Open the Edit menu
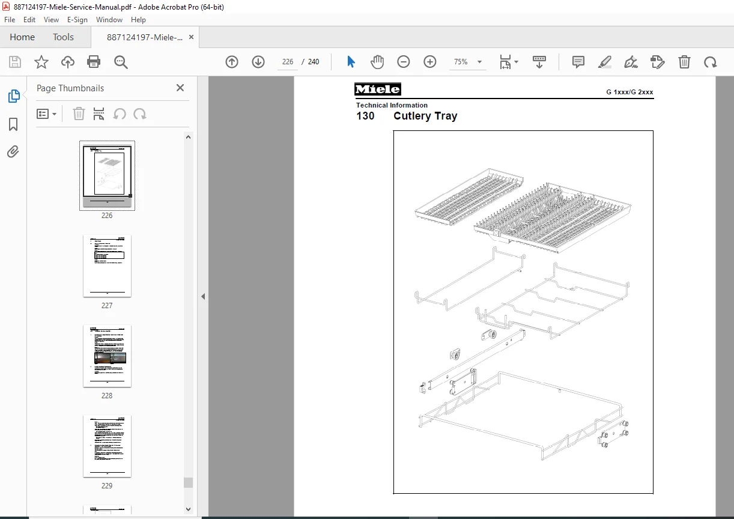Viewport: 734px width, 519px height. [x=29, y=20]
